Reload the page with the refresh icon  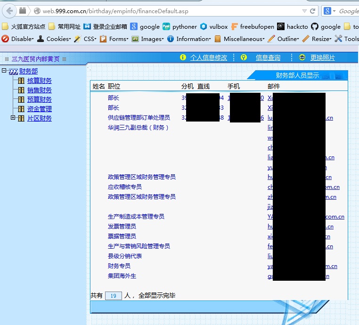[x=312, y=11]
